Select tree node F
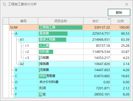 (26, 94)
